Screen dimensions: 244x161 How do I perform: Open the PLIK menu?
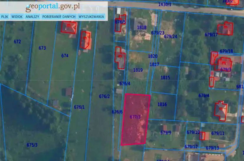(x=5, y=17)
